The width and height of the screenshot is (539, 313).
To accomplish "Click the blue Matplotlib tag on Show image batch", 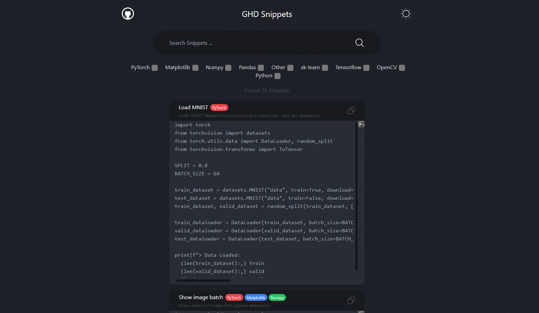I will (256, 298).
